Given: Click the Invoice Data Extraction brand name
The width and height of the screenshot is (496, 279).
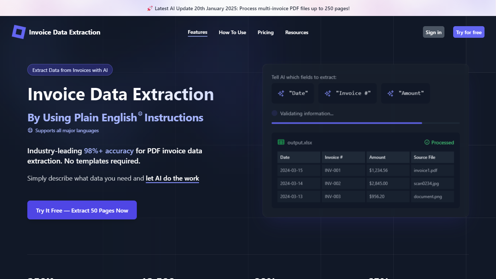Looking at the screenshot, I should click(65, 32).
